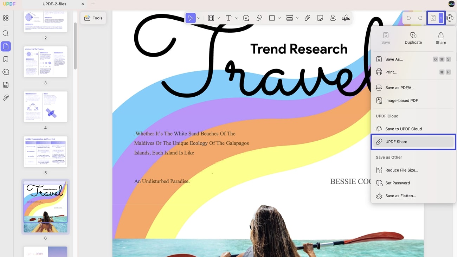This screenshot has width=457, height=257.
Task: Open the bookmarks panel icon
Action: [6, 59]
